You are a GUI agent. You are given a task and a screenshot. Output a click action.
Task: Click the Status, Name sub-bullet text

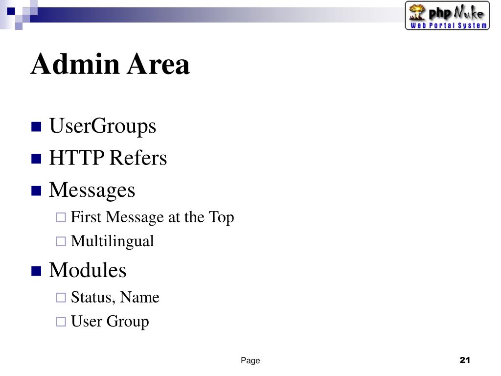pos(115,297)
